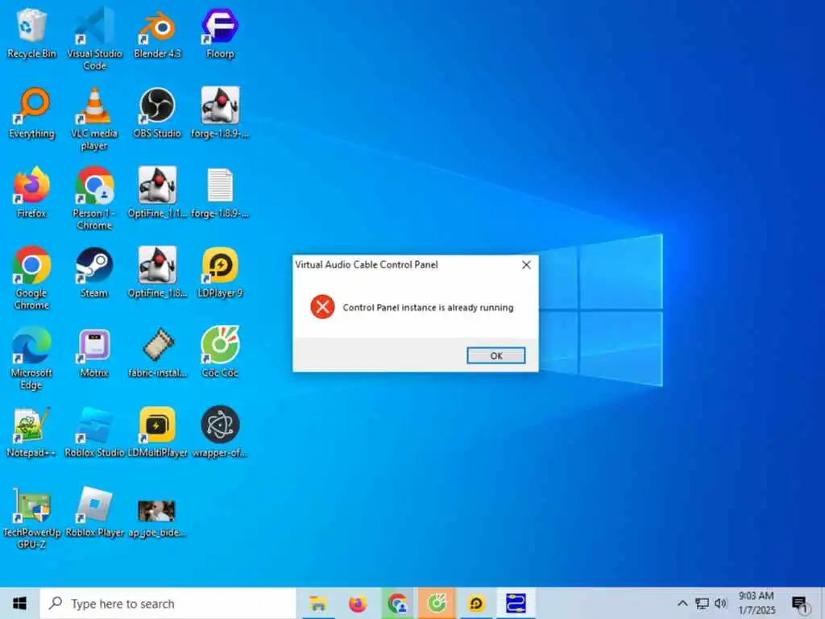Select the fabric-installer desktop icon
Image resolution: width=825 pixels, height=619 pixels.
coord(157,353)
